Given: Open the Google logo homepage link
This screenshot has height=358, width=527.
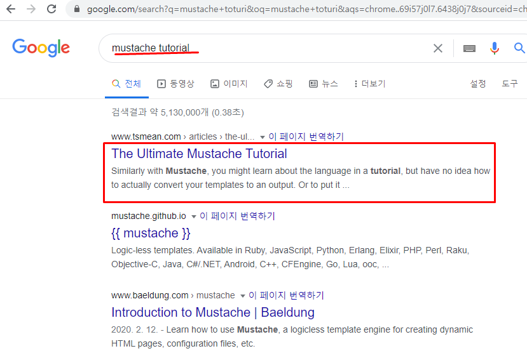Looking at the screenshot, I should pos(41,48).
